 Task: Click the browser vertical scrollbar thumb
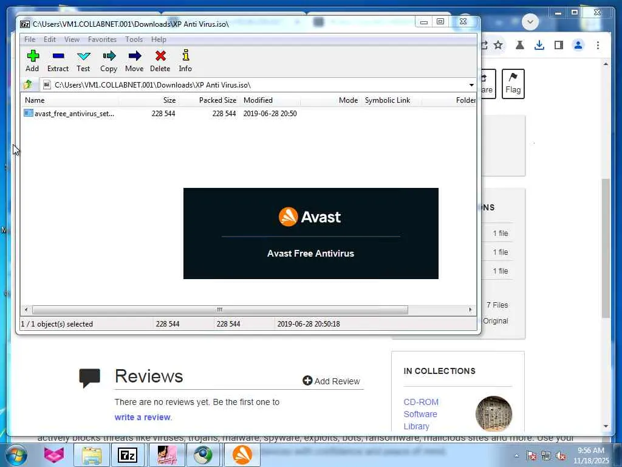coord(606,248)
